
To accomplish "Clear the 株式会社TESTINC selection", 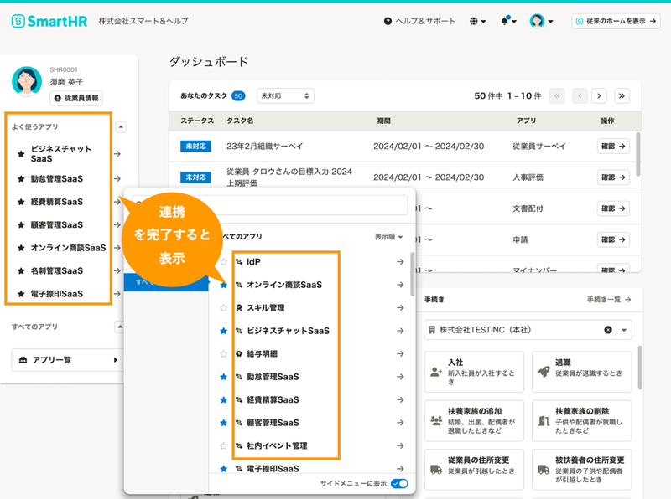I will (607, 330).
